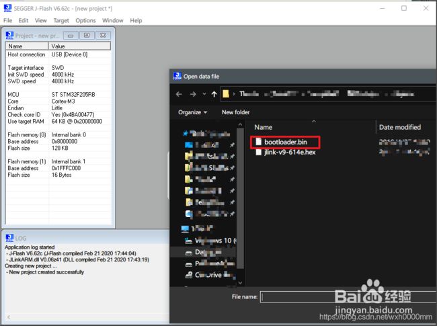The width and height of the screenshot is (437, 326).
Task: Create a New folder
Action: [235, 112]
